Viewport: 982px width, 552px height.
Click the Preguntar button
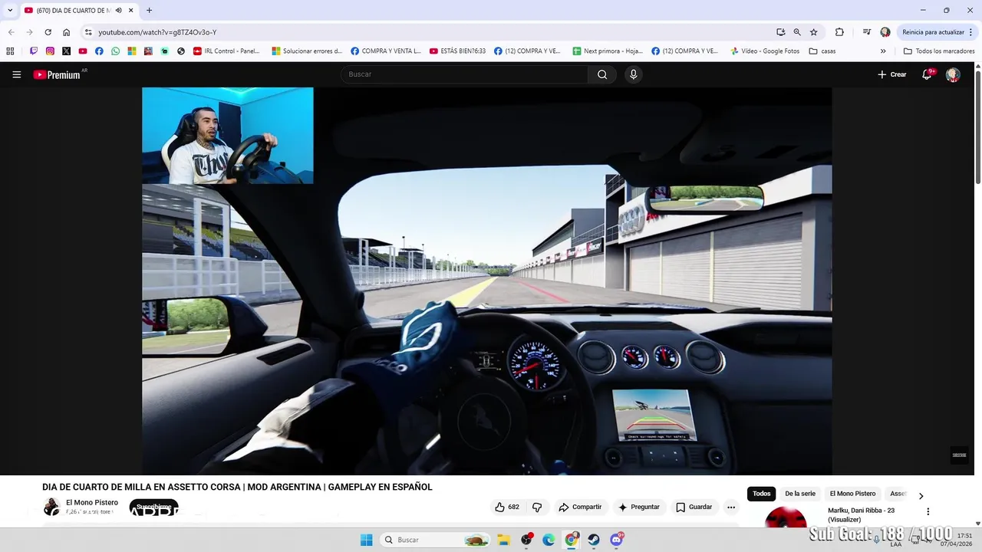639,507
